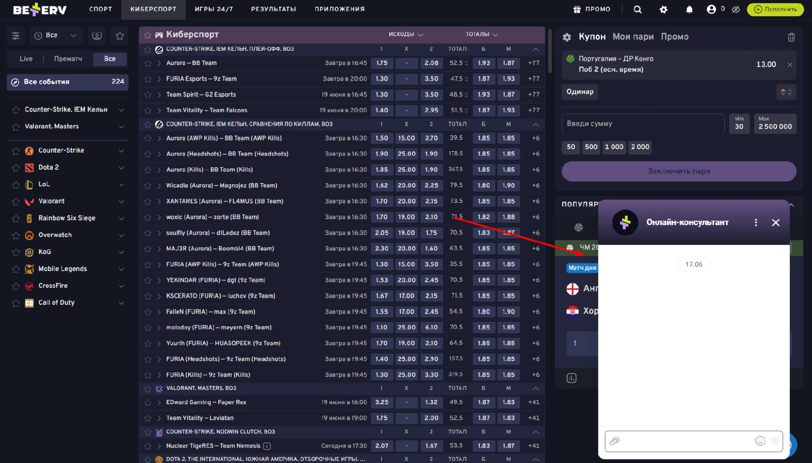
Task: Open the ИГРЫ 24/7 top menu
Action: pyautogui.click(x=214, y=9)
